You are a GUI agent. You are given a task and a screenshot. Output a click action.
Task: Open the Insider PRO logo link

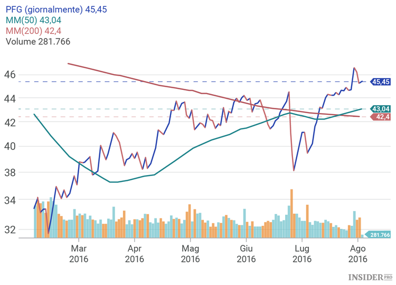[x=370, y=277]
